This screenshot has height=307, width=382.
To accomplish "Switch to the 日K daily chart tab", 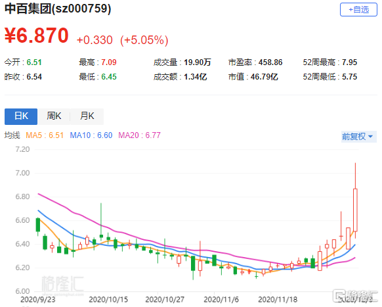I will 21,116.
